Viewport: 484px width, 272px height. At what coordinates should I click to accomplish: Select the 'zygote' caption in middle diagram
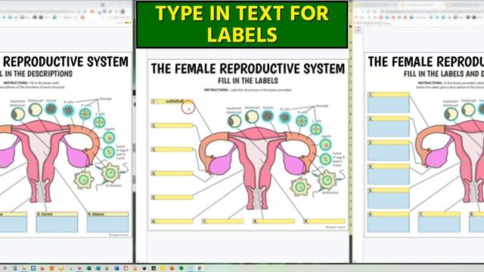click(x=326, y=136)
